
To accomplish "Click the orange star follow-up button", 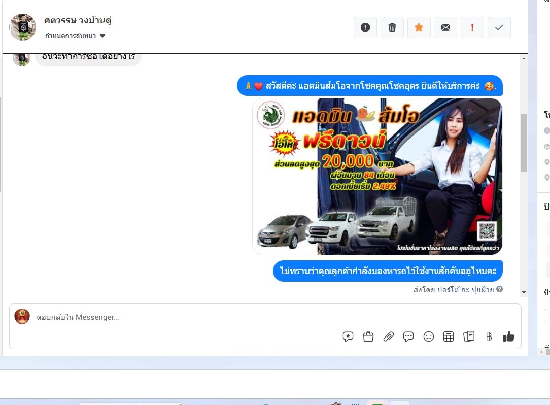I will (419, 27).
